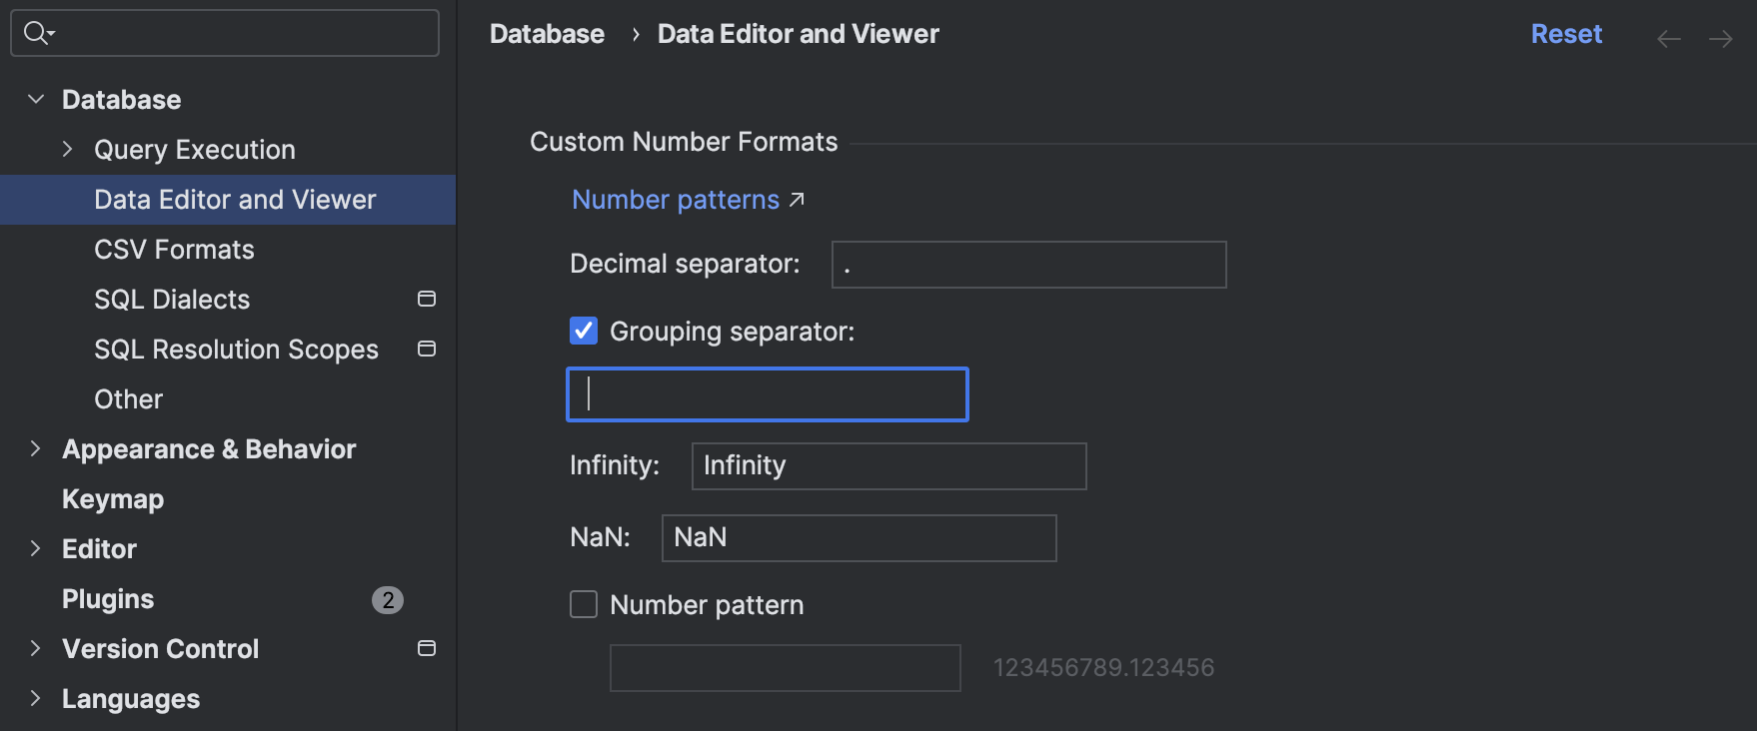Collapse the Database settings section
Image resolution: width=1757 pixels, height=731 pixels.
[36, 99]
